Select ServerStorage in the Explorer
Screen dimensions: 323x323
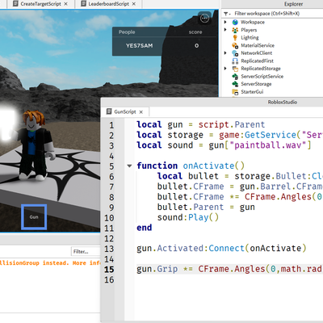click(x=256, y=84)
